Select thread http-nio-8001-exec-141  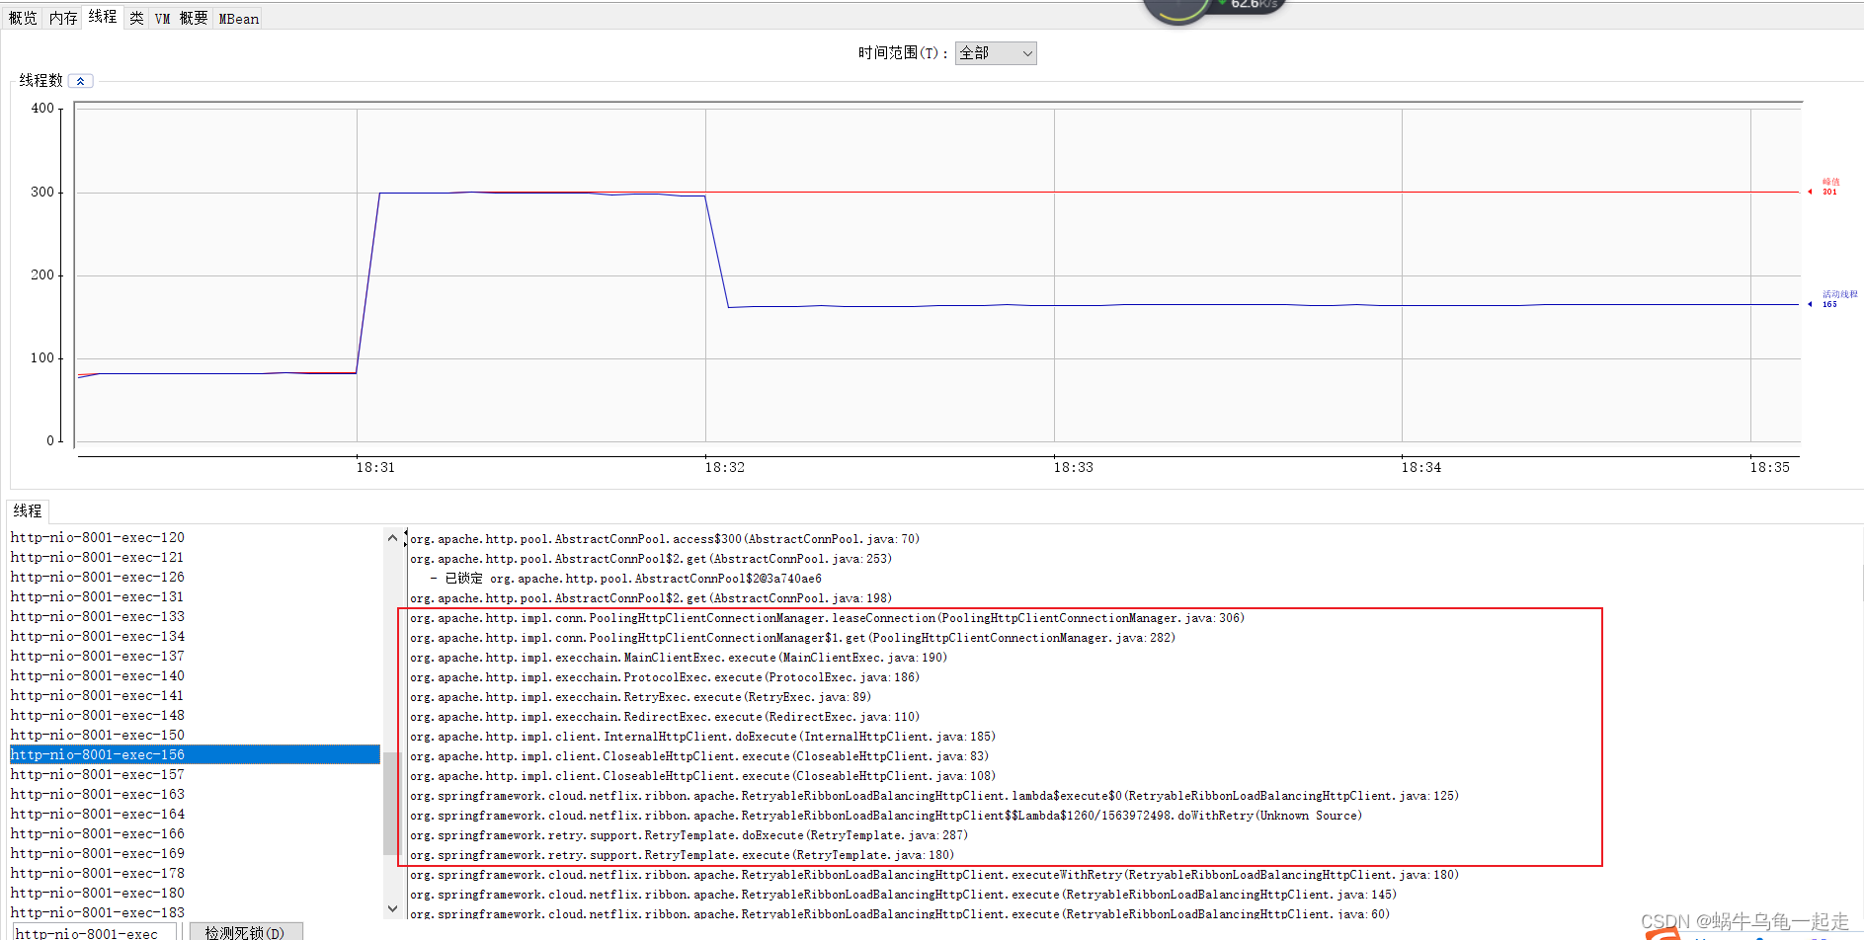[x=195, y=695]
